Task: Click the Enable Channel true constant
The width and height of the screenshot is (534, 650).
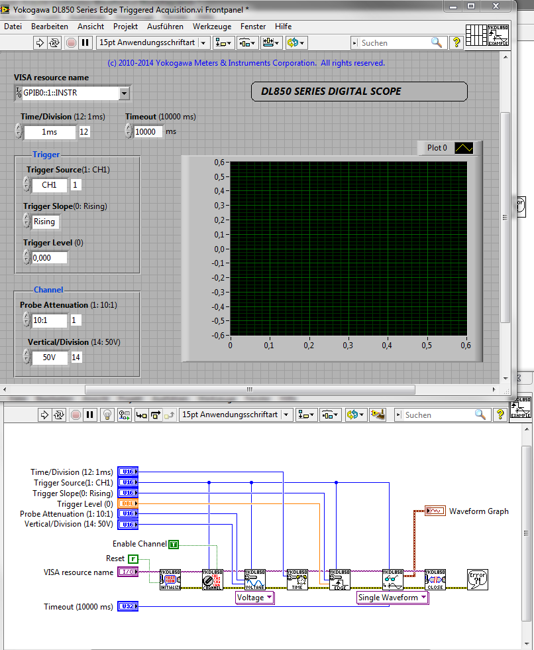Action: click(174, 545)
